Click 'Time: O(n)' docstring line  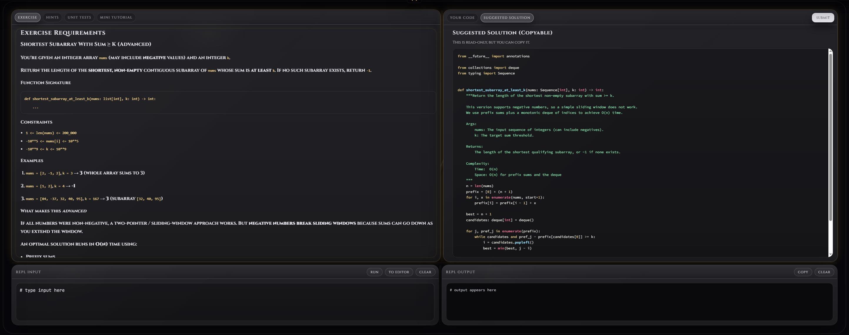486,169
